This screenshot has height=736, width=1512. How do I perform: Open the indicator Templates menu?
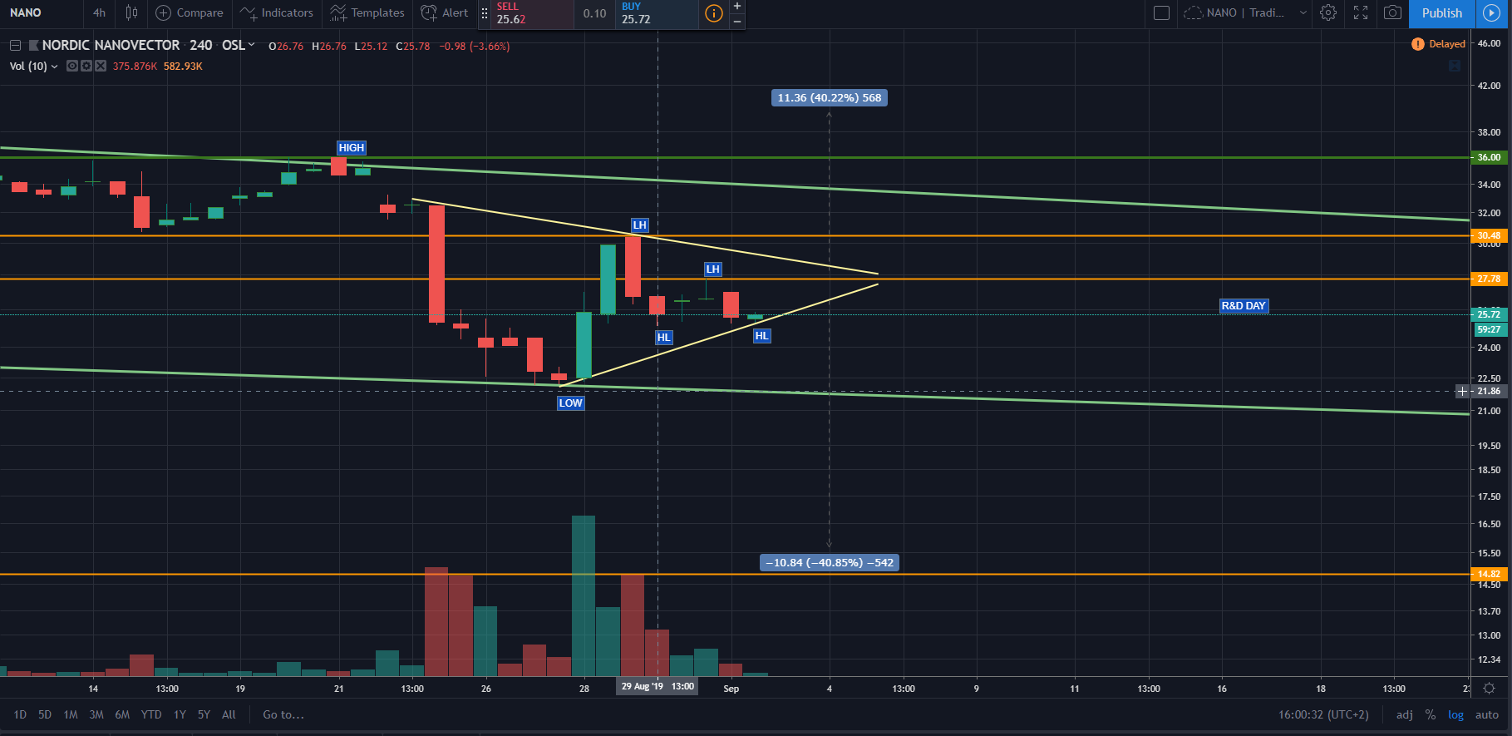[x=367, y=12]
